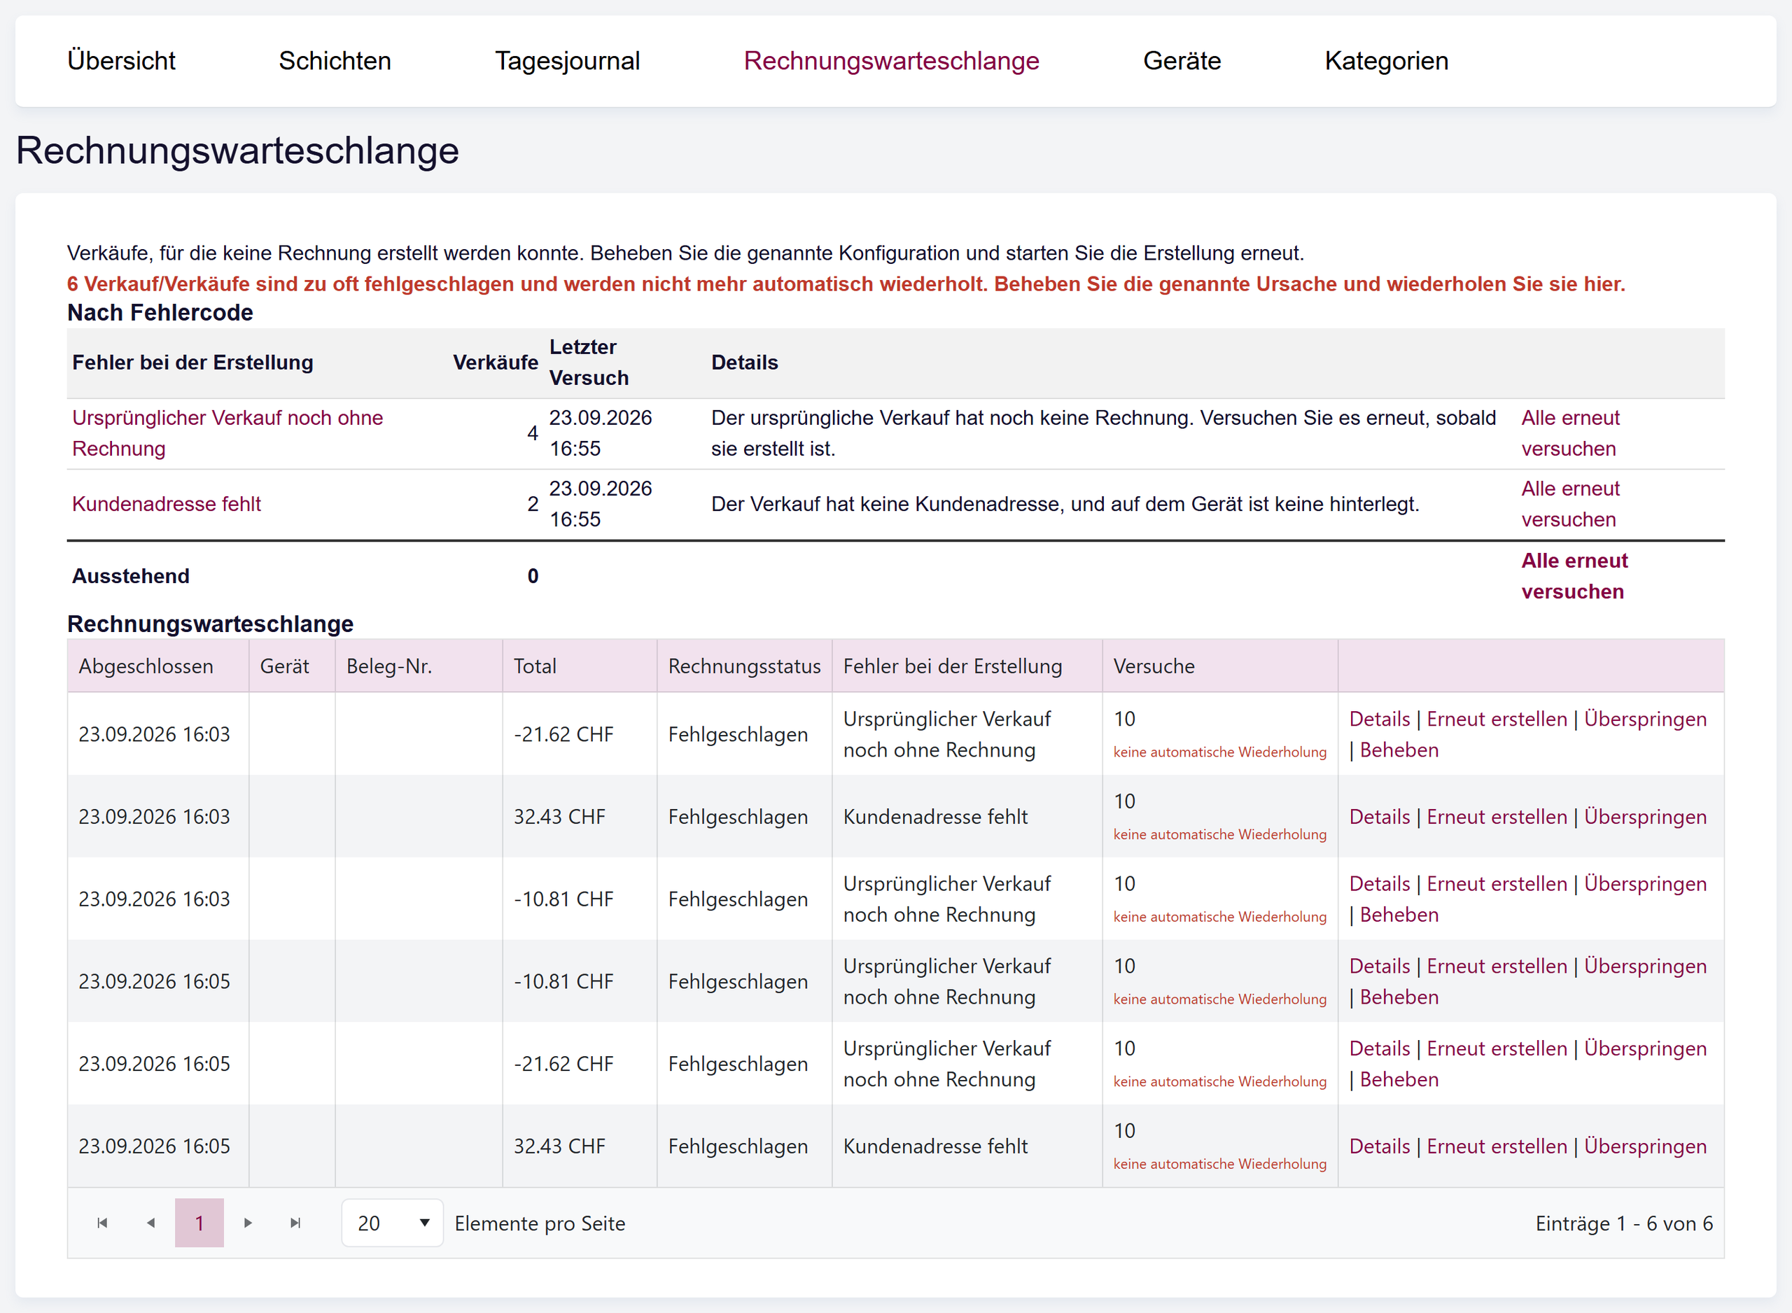Open the Tagesjournal tab
The width and height of the screenshot is (1792, 1313).
(x=568, y=60)
